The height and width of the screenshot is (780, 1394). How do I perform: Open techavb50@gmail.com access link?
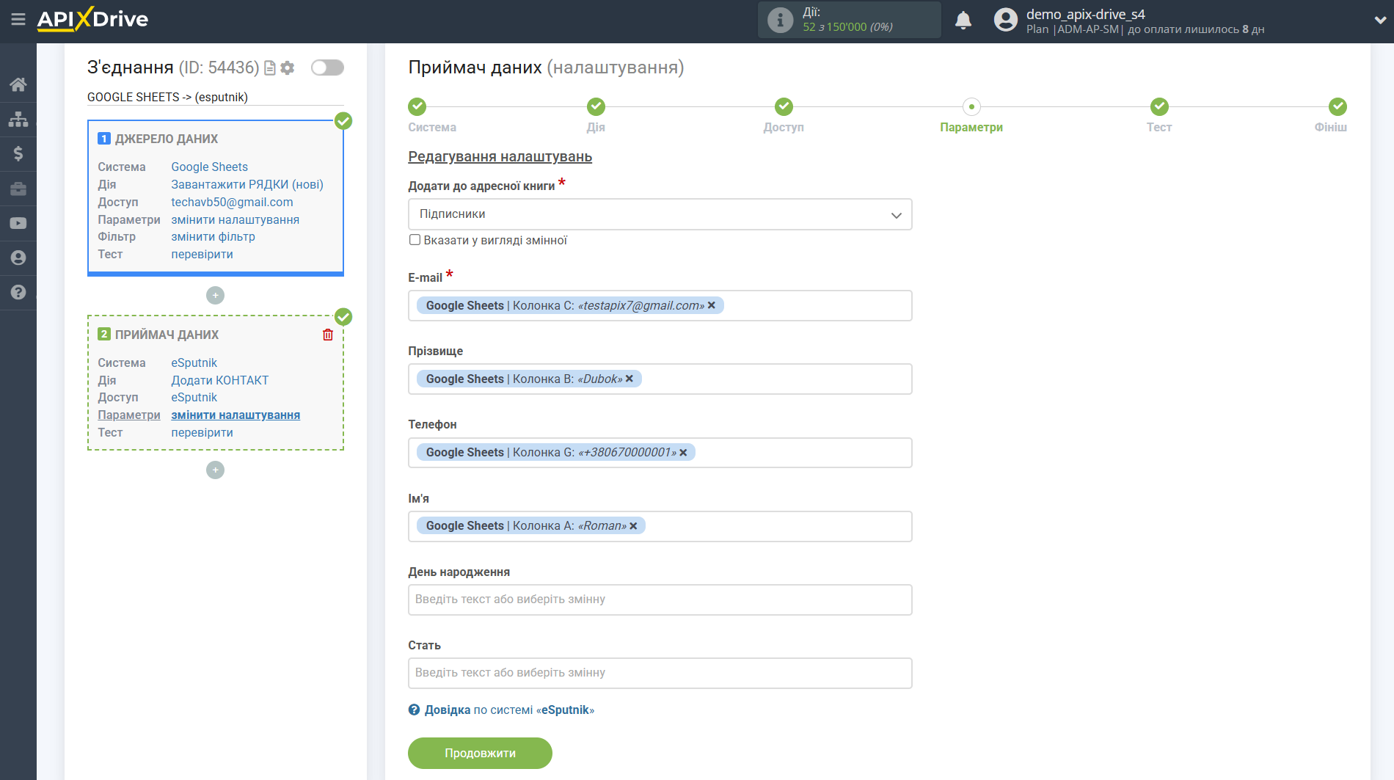click(232, 202)
